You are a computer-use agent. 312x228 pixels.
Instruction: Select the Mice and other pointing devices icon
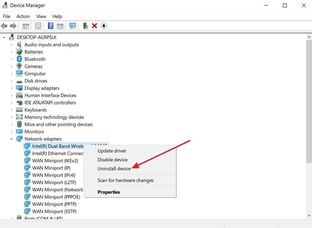coord(19,124)
